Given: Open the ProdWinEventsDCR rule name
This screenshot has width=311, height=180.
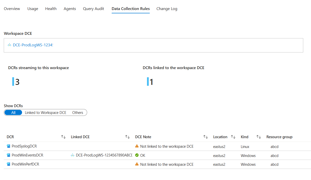Looking at the screenshot, I should click(x=28, y=155).
